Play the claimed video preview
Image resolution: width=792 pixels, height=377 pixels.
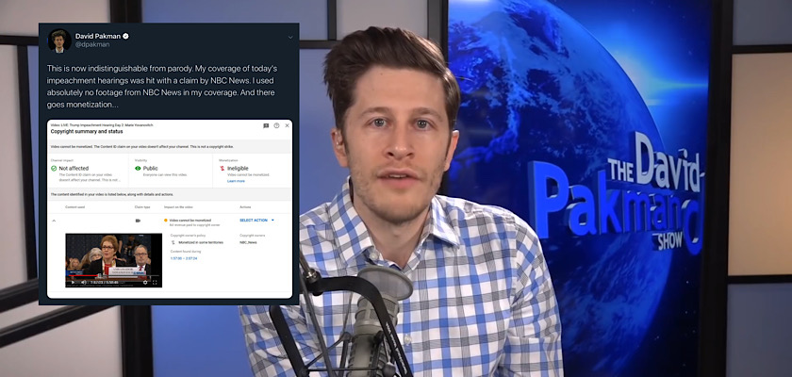point(73,283)
